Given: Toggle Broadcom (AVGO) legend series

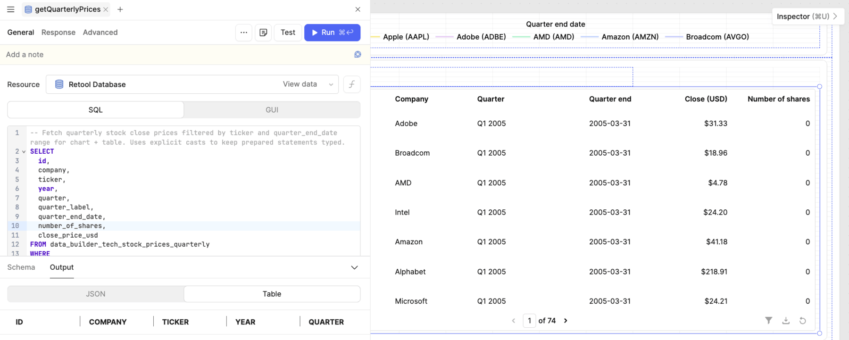Looking at the screenshot, I should coord(707,37).
